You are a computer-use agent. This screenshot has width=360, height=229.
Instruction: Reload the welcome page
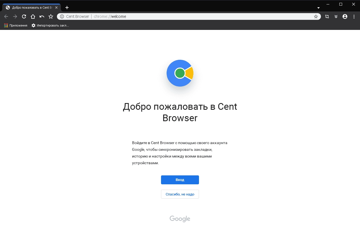pyautogui.click(x=24, y=16)
